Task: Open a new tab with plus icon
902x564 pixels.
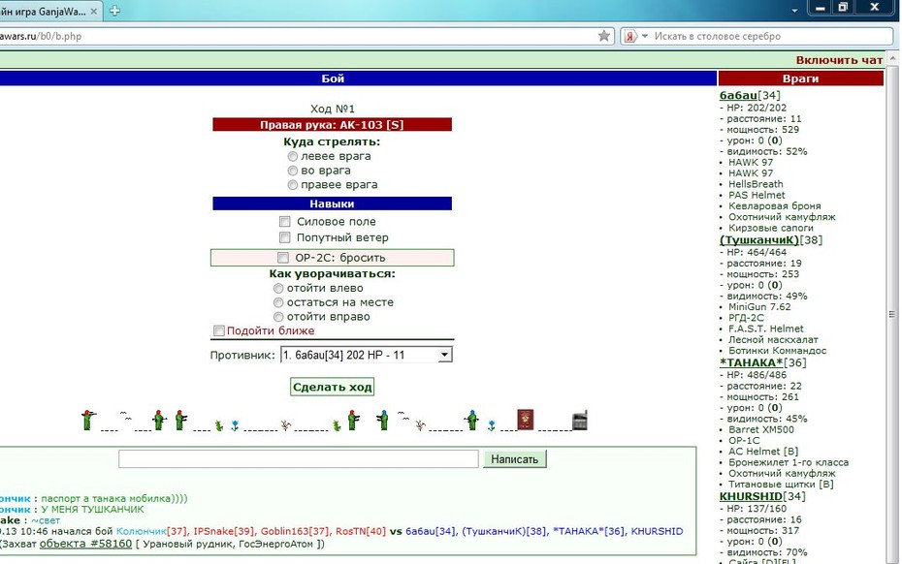Action: tap(114, 11)
